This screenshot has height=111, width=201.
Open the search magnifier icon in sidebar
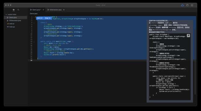click(18, 10)
